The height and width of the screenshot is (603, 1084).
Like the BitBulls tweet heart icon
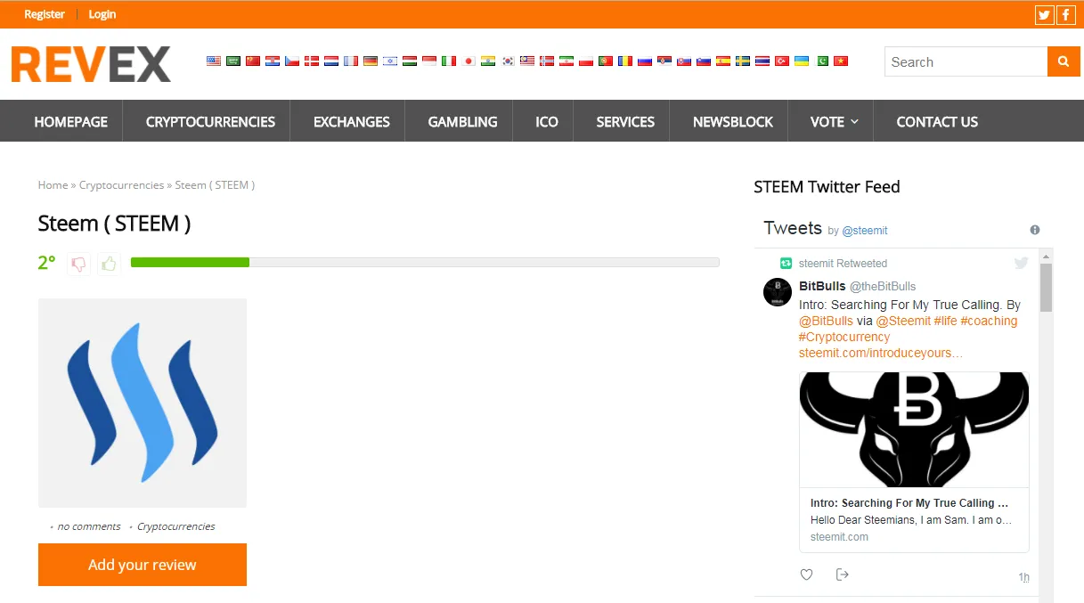(x=806, y=574)
